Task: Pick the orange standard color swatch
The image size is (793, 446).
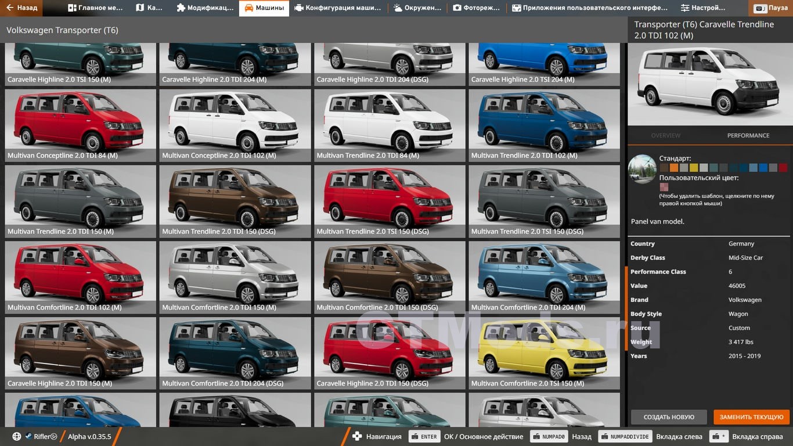Action: [673, 168]
